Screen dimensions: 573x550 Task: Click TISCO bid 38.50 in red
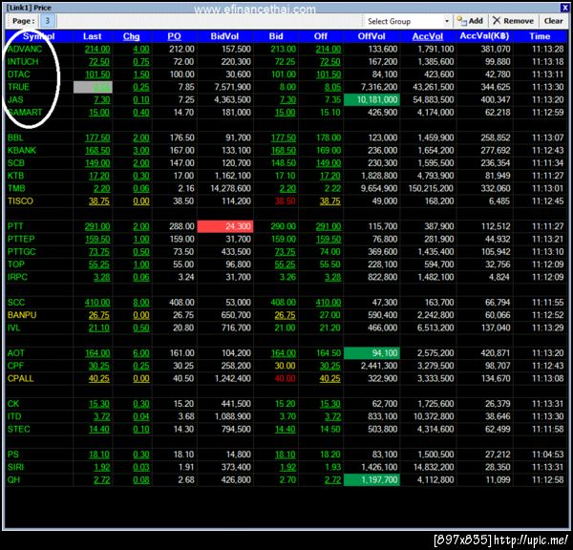(285, 201)
